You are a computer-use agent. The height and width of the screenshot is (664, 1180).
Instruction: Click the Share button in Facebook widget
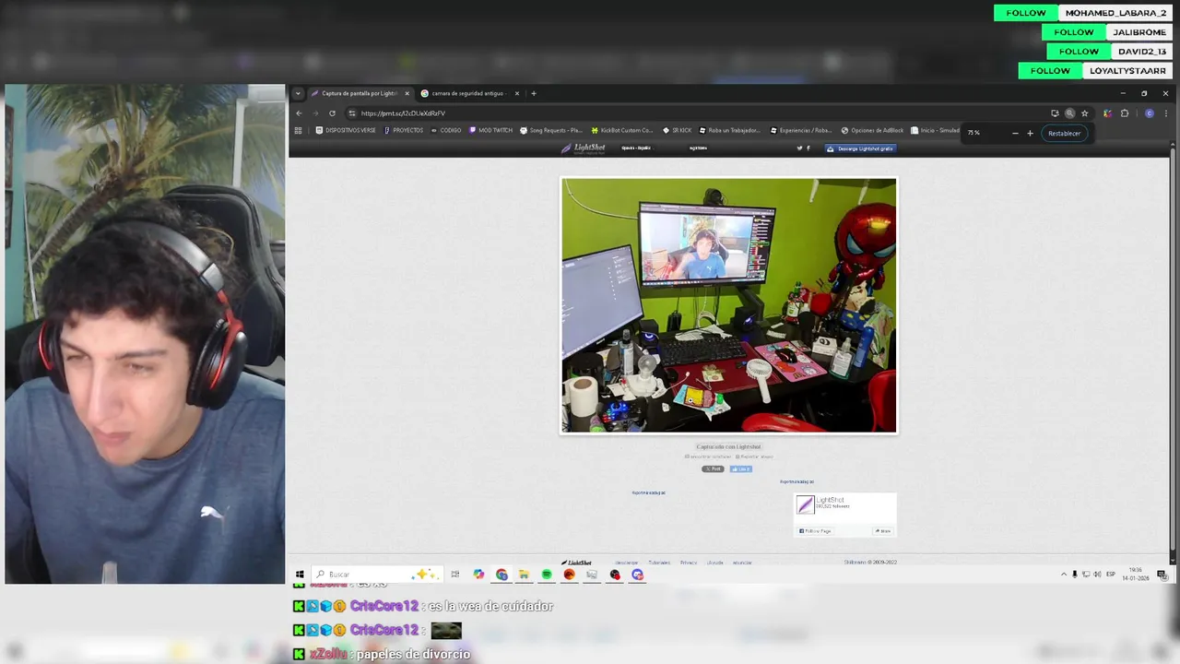[883, 531]
